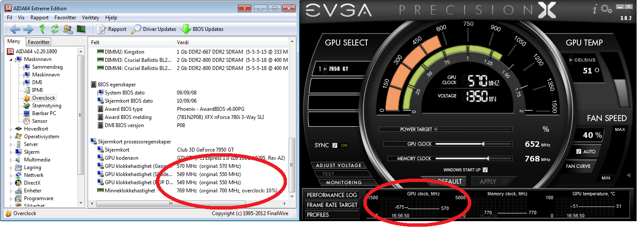Open the Vis menu
Screen dimensions: 637x228
coord(21,18)
